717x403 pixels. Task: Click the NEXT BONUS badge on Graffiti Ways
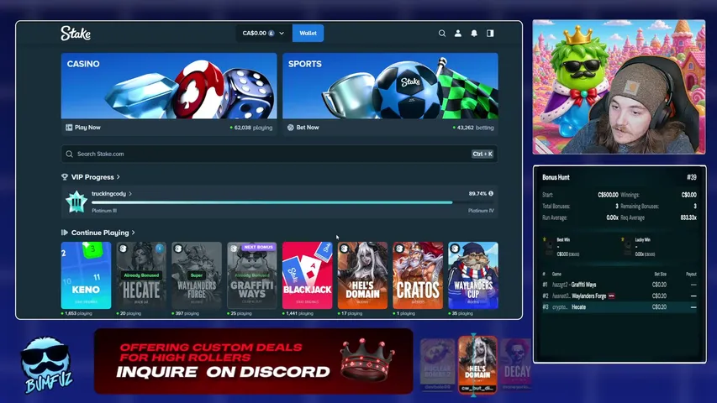click(258, 247)
